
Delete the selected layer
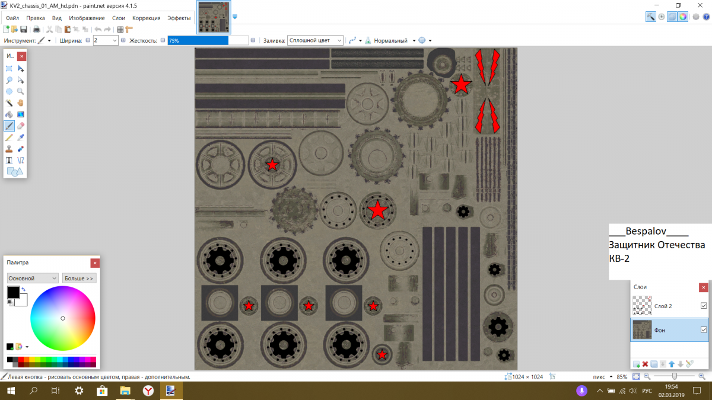(645, 364)
